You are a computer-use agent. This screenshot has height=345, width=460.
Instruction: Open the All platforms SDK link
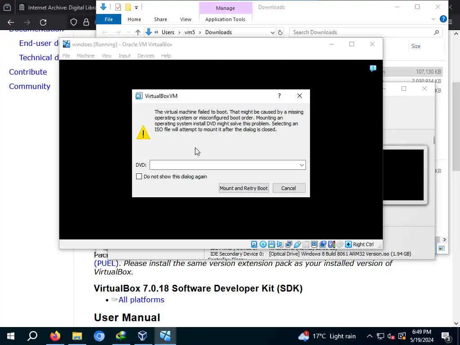click(x=142, y=300)
